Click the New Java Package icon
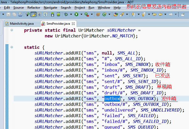 (98, 14)
